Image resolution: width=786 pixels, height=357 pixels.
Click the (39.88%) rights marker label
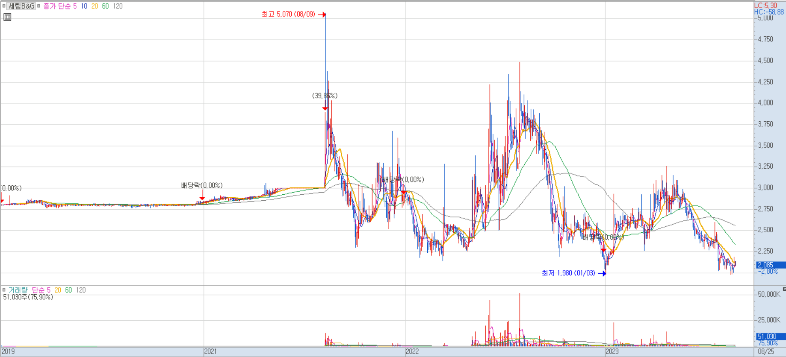(325, 96)
